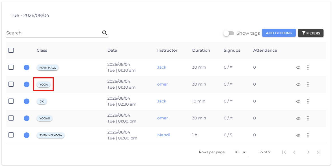Click the 10 min duration cell
This screenshot has width=332, height=166.
199,101
